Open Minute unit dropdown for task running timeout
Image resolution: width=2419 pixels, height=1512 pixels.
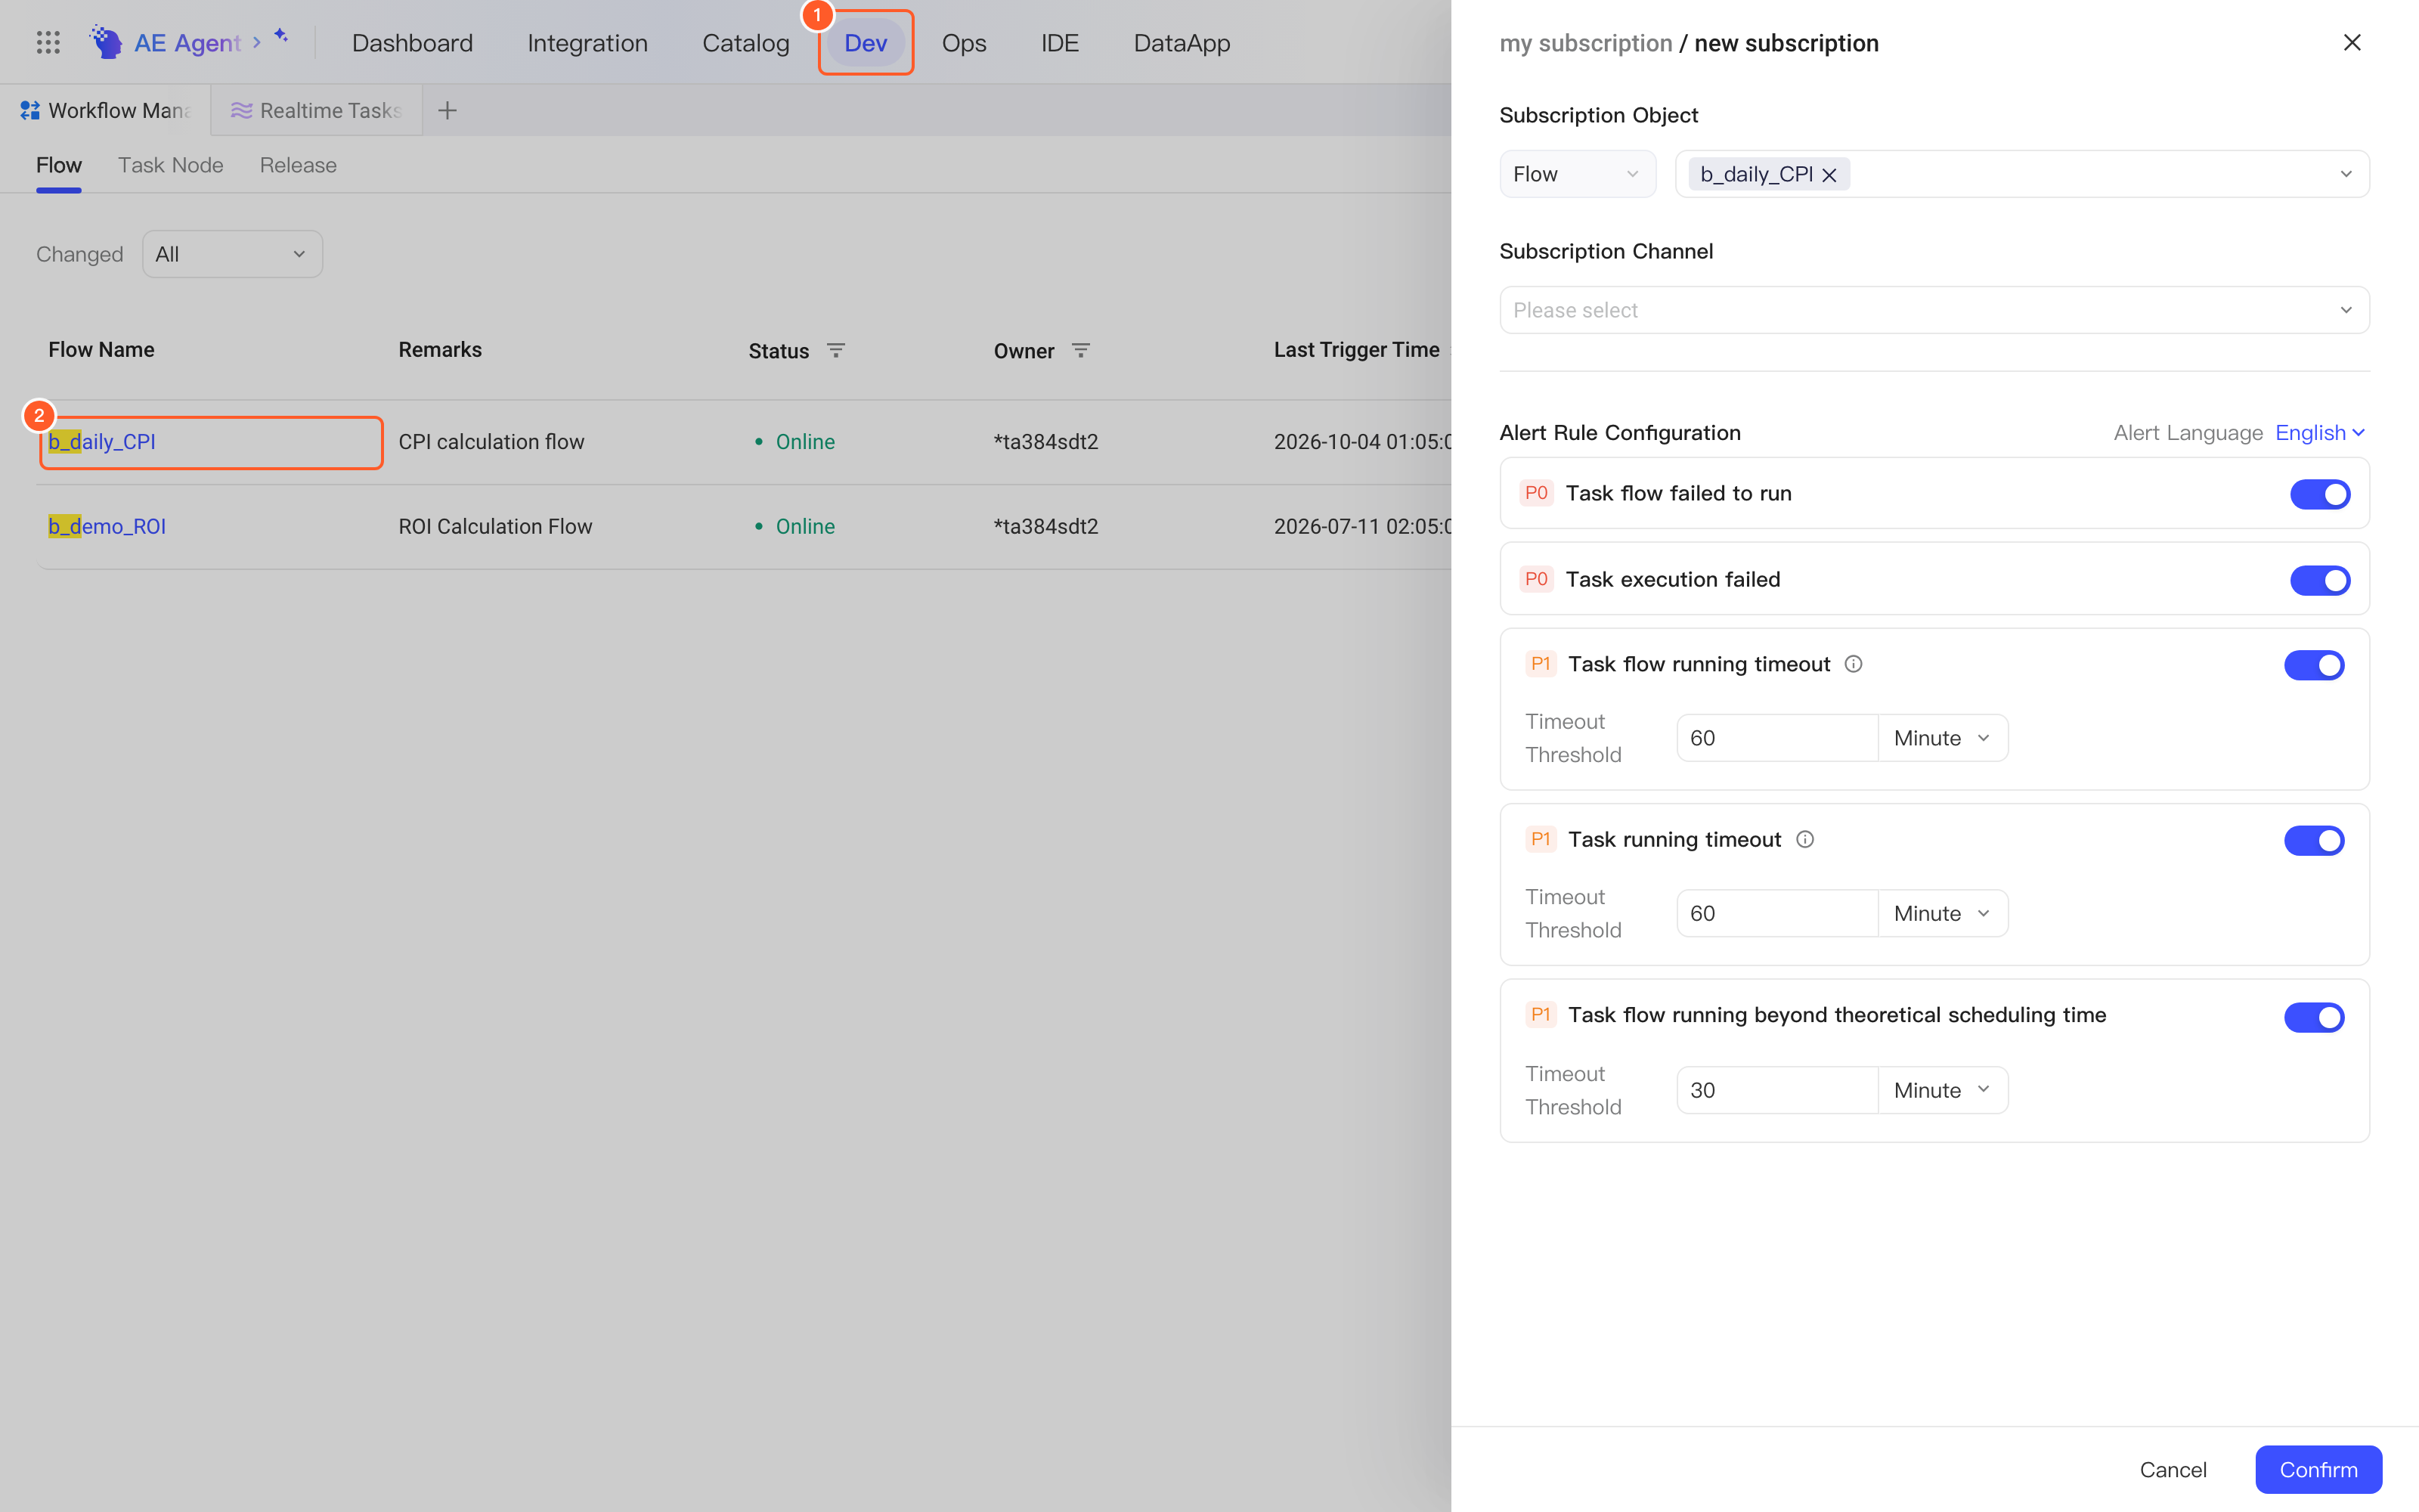1942,914
